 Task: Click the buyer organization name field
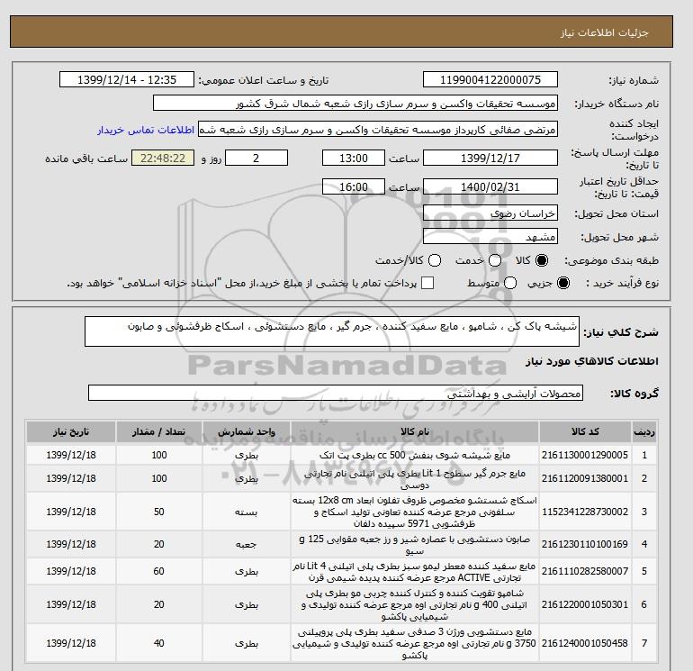355,103
